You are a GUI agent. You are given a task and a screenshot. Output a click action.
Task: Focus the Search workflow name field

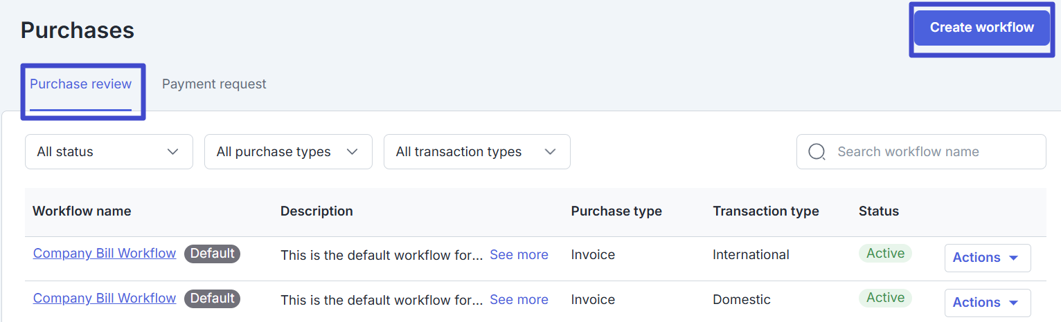[x=921, y=152]
